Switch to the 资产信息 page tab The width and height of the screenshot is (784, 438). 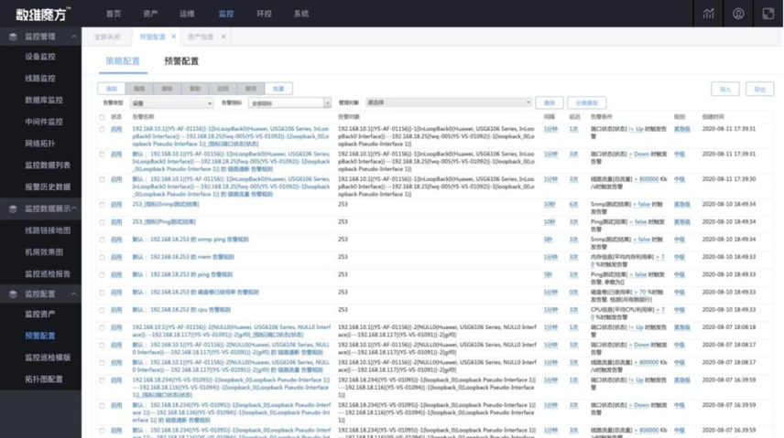tap(201, 37)
